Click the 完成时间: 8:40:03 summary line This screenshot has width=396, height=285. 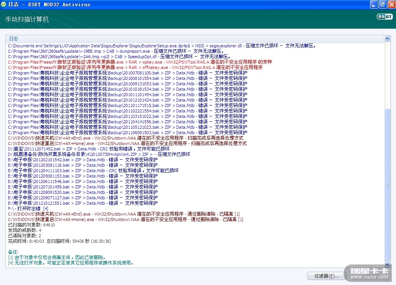click(x=59, y=241)
